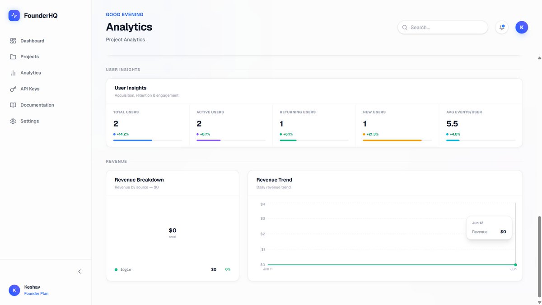Collapse the sidebar with chevron
This screenshot has height=305, width=542.
[79, 272]
